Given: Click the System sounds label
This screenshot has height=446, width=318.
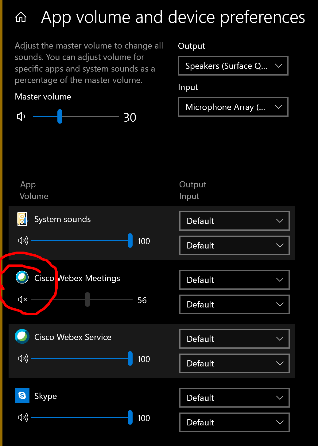Looking at the screenshot, I should [63, 219].
